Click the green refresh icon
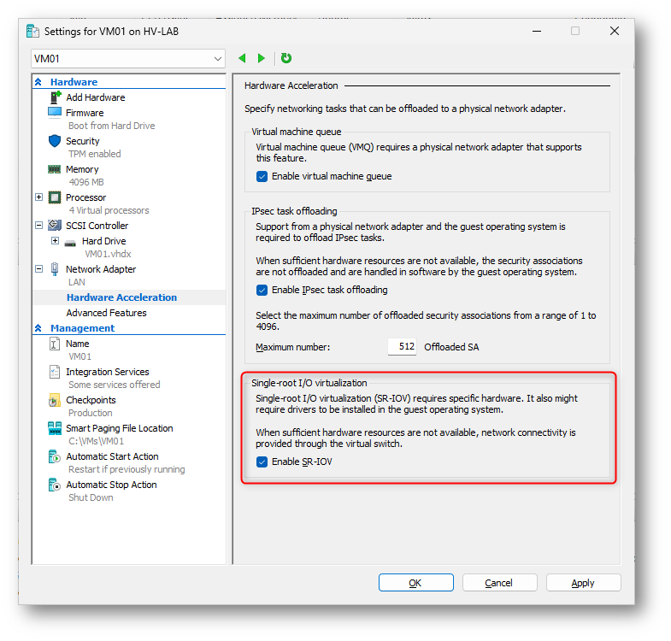 286,58
